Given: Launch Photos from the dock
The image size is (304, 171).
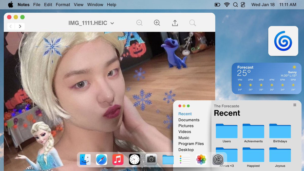Looking at the screenshot, I should point(201,159).
